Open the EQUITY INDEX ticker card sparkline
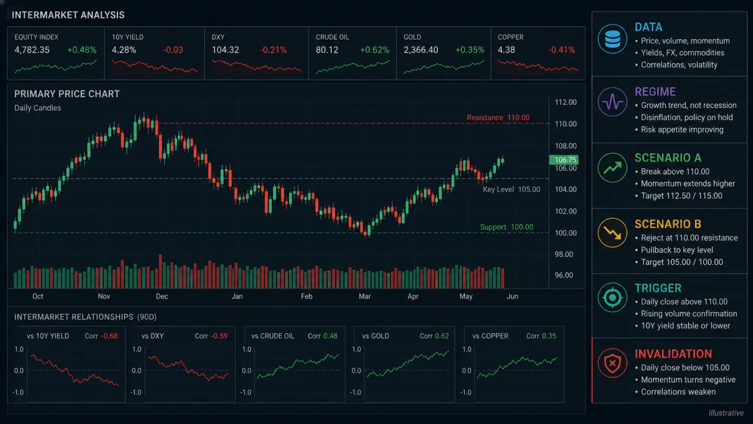The image size is (753, 424). point(55,67)
